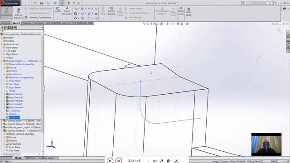Image resolution: width=290 pixels, height=163 pixels.
Task: Open Circle tool dropdown arrow
Action: coord(86,9)
